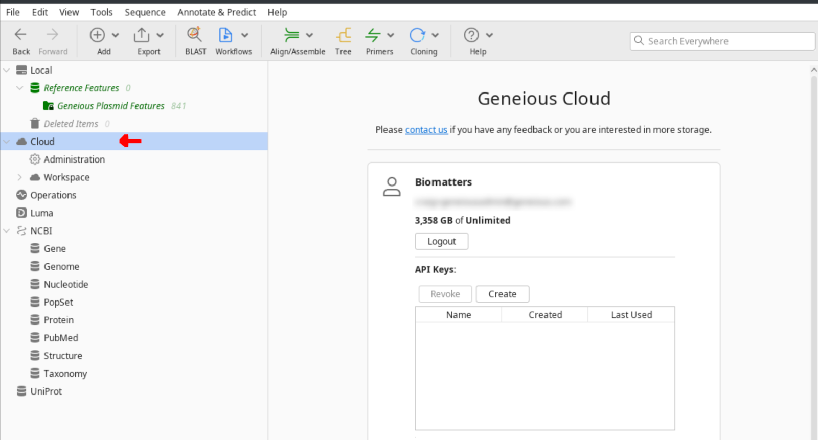Go Back using the back arrow
The width and height of the screenshot is (818, 440).
point(20,35)
